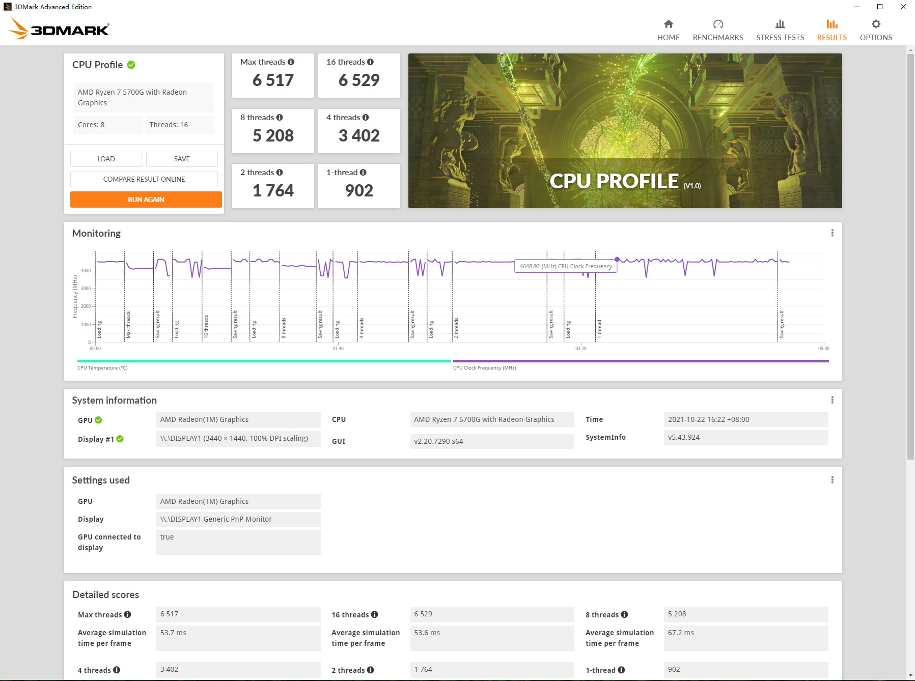Click scrollbar up arrow

[910, 50]
